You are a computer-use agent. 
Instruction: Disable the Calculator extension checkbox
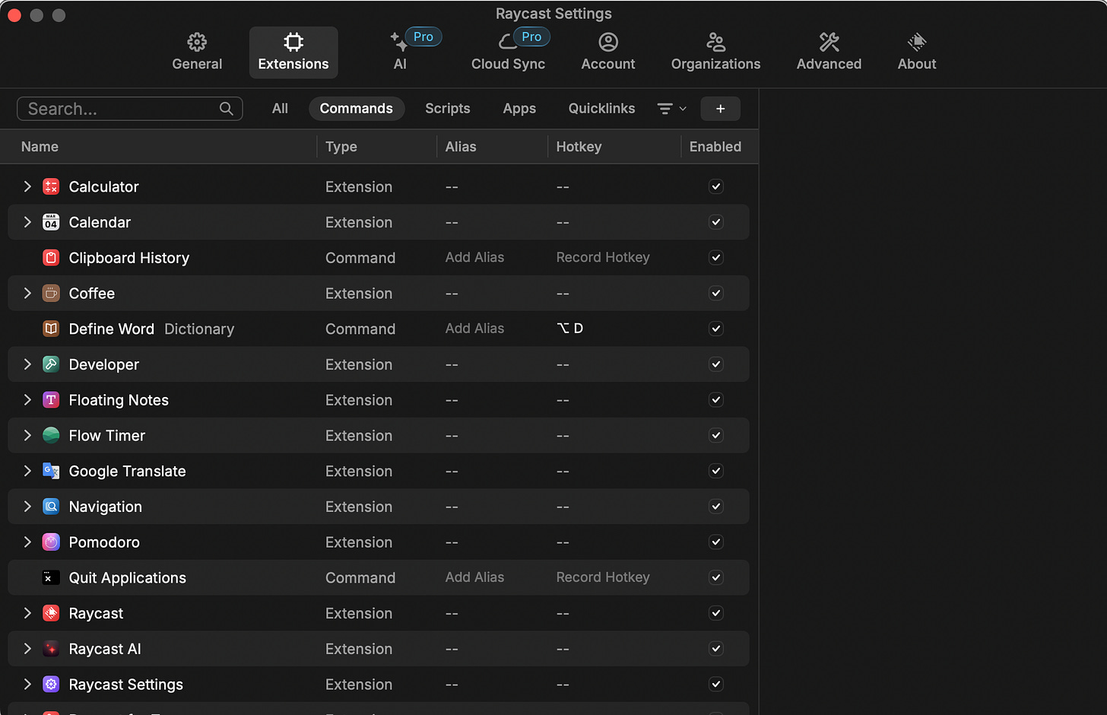(715, 186)
